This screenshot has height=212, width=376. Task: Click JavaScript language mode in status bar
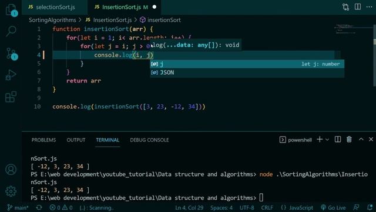pos(297,207)
